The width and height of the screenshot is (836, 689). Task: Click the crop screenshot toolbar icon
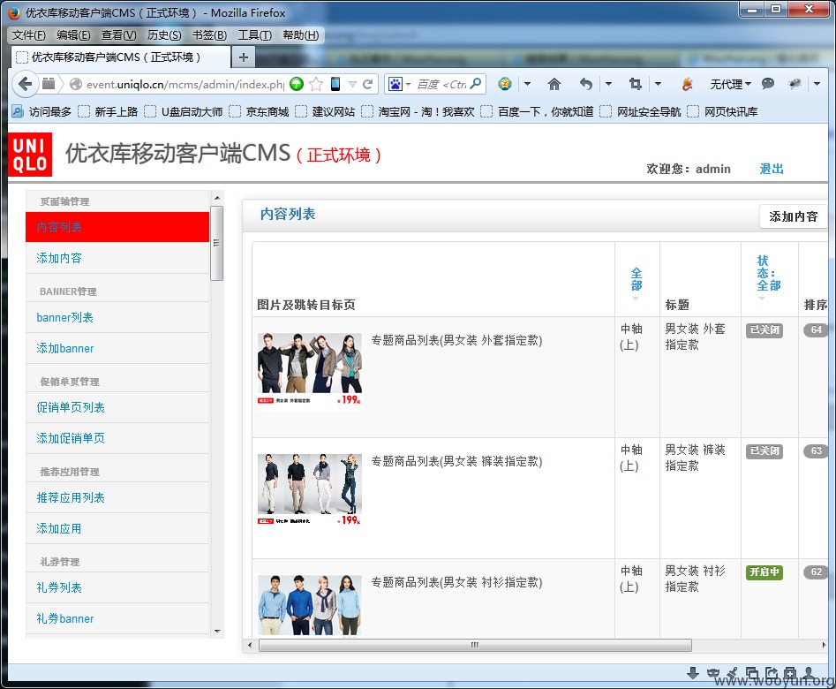pyautogui.click(x=635, y=84)
